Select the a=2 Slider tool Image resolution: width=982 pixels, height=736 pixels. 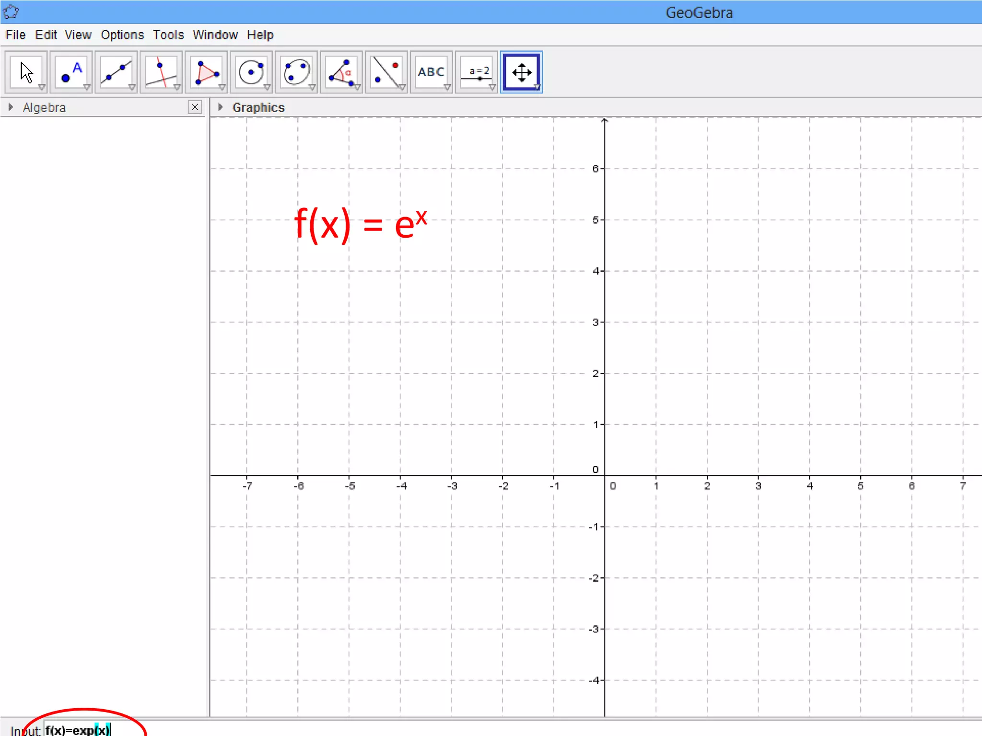476,72
